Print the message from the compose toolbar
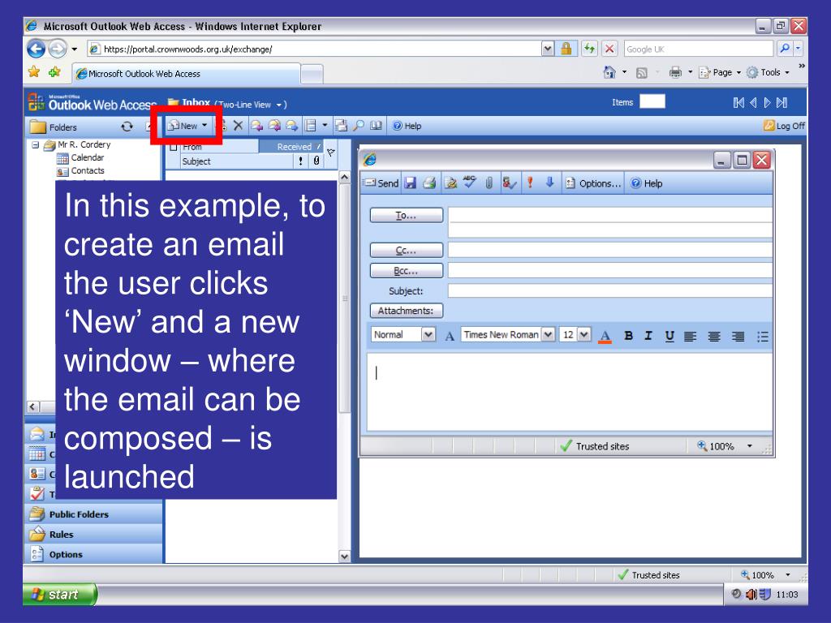The width and height of the screenshot is (831, 623). click(x=429, y=183)
